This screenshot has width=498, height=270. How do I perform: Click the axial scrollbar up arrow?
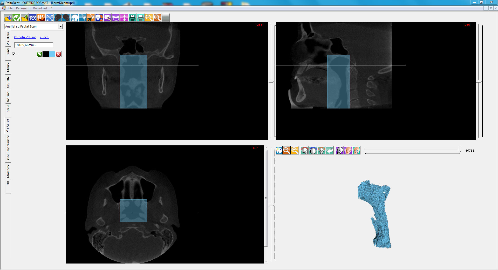(x=266, y=147)
